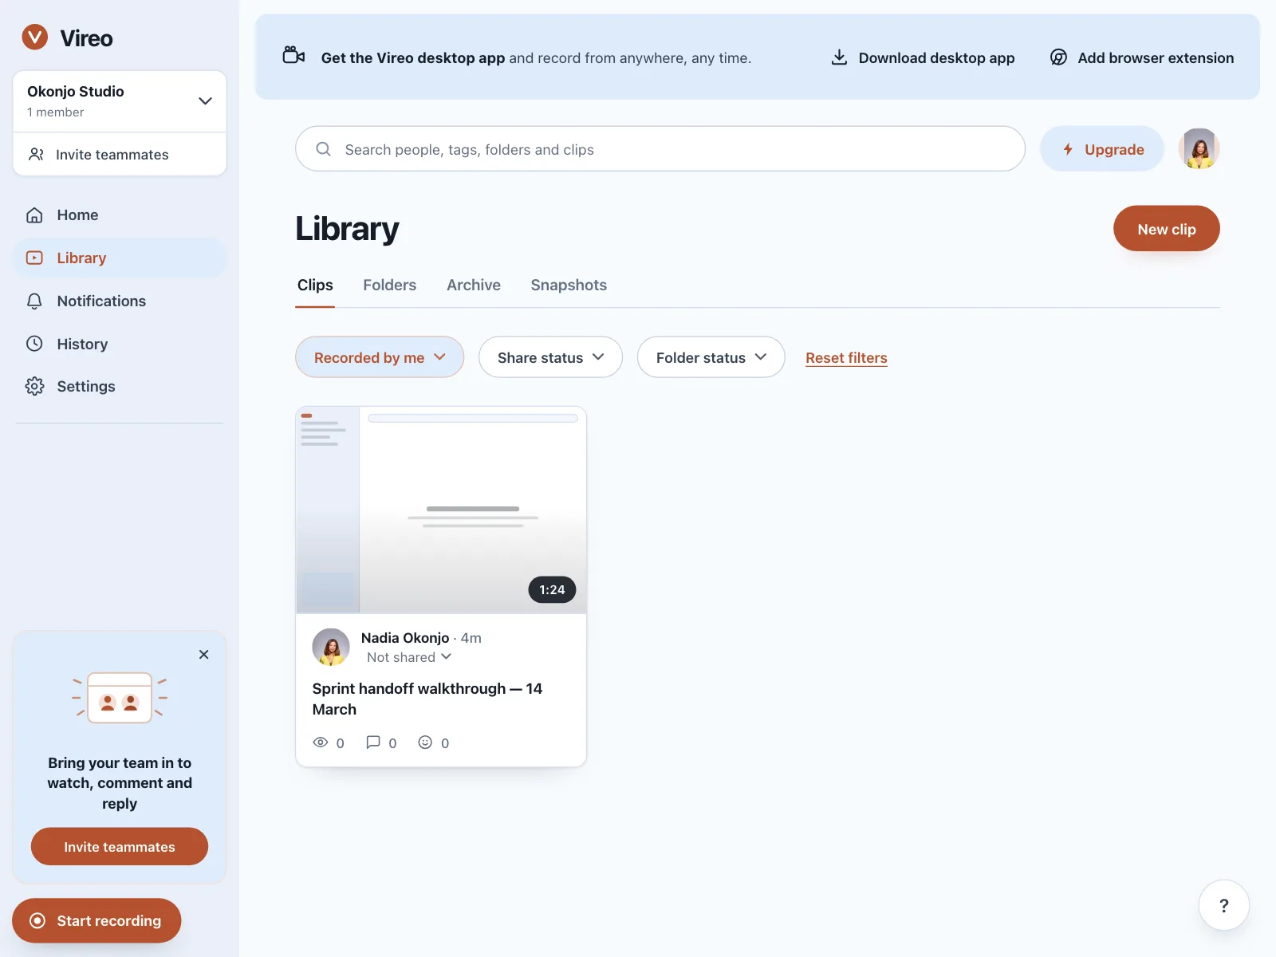The width and height of the screenshot is (1276, 957).
Task: Switch to the Archive tab
Action: [x=474, y=286]
